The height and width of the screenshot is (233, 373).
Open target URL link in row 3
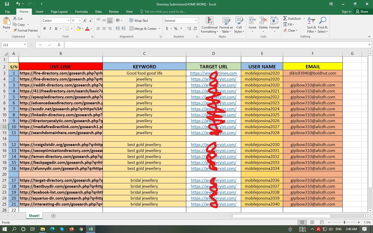click(199, 73)
